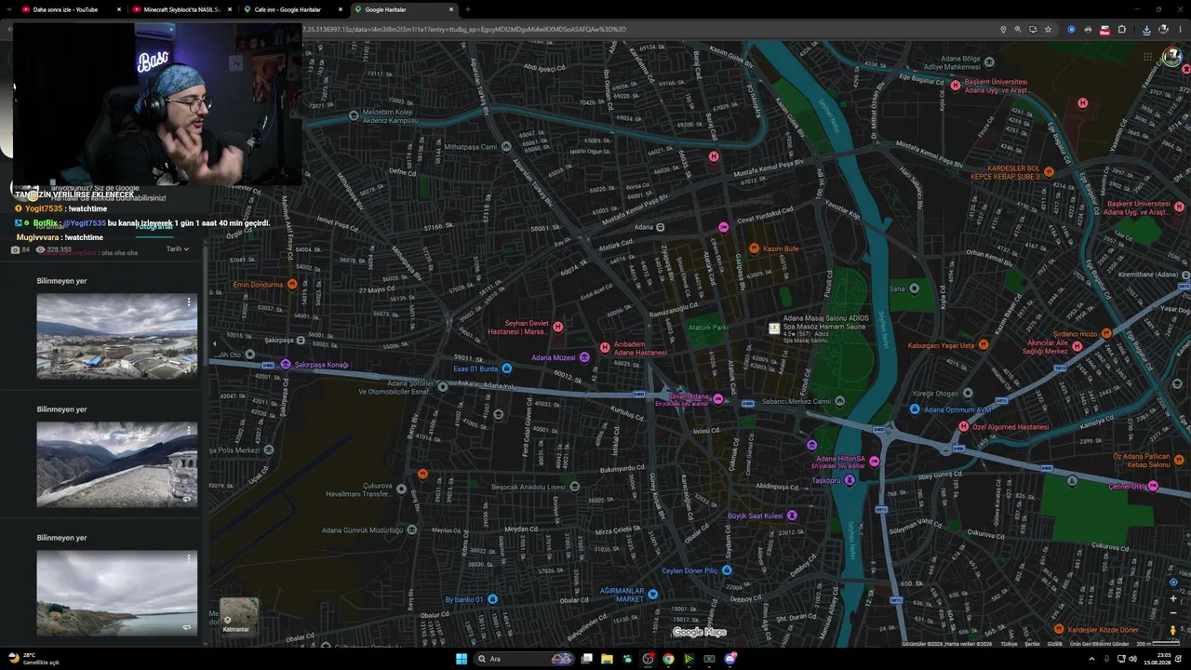The height and width of the screenshot is (670, 1191).
Task: Open Chrome profile avatar in toolbar
Action: 1163,30
